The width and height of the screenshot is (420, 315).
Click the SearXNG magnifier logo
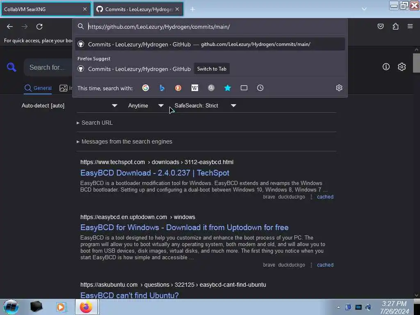11,67
